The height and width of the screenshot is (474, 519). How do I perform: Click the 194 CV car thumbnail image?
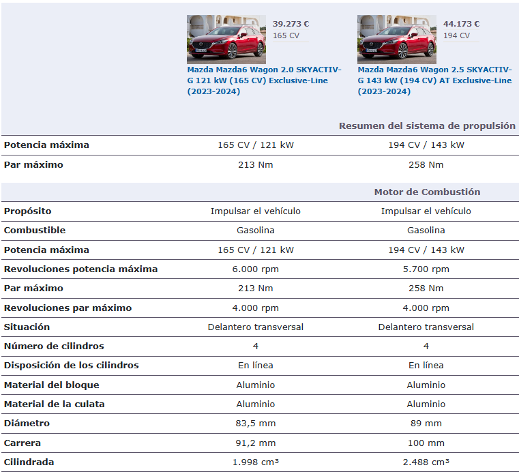397,40
